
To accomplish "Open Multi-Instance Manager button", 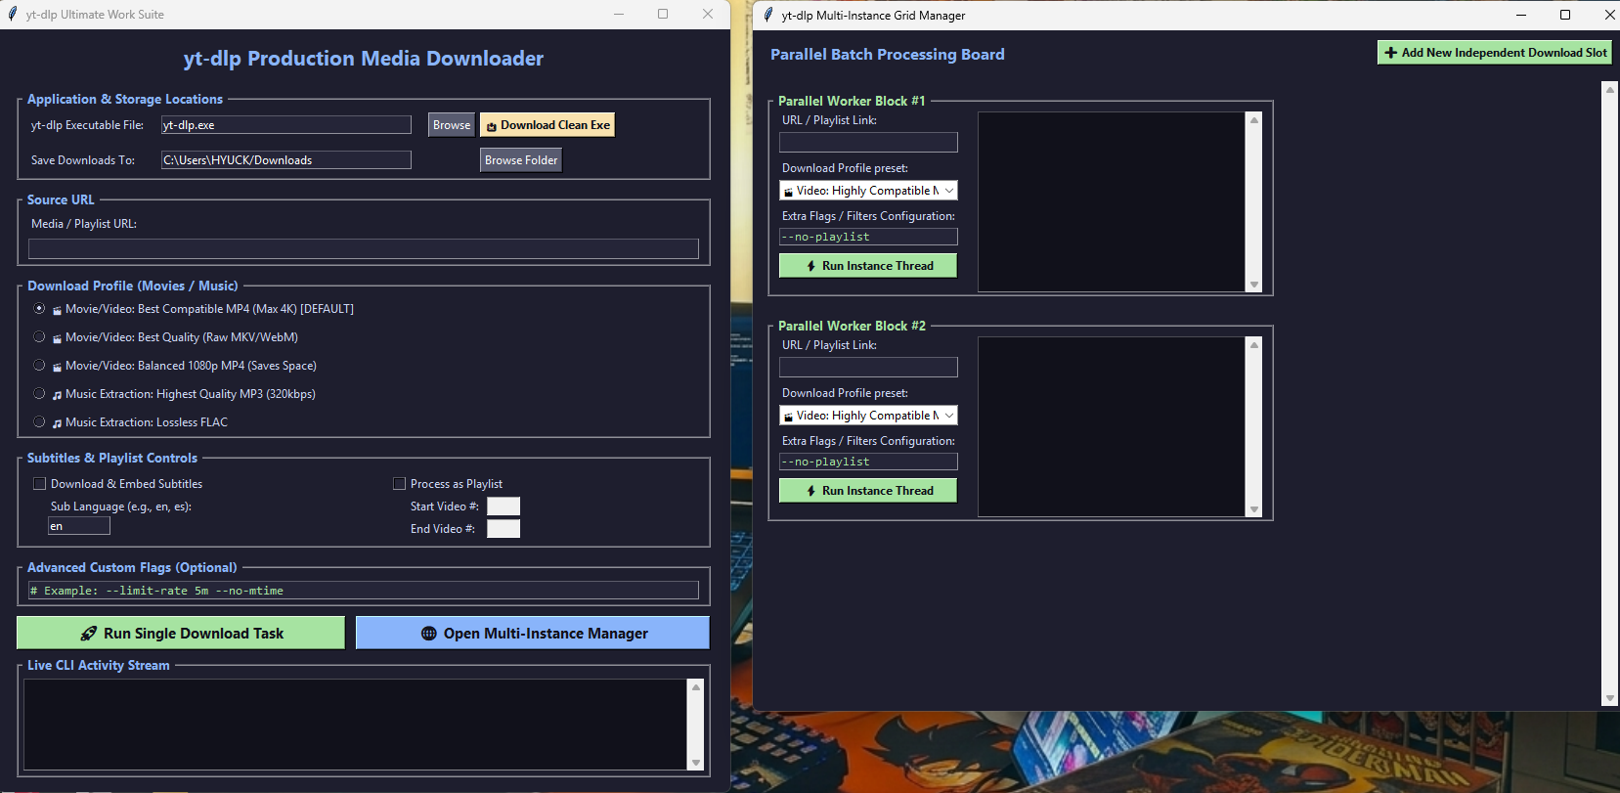I will [x=533, y=633].
